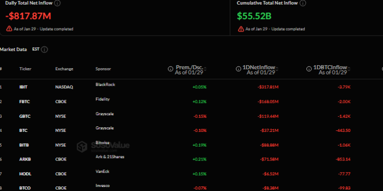The height and width of the screenshot is (191, 383).
Task: Click the -$317.81M net inflow value
Action: coord(268,87)
